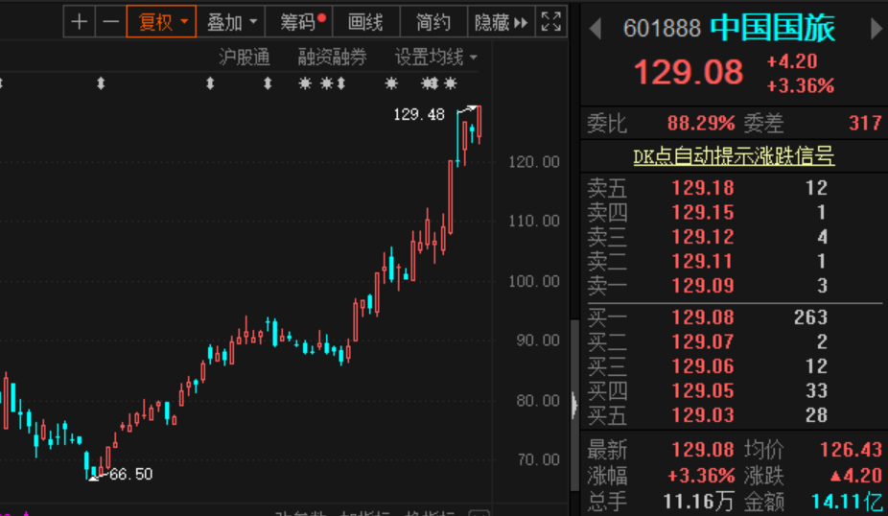
Task: Click the 买一 bid price 129.08 row
Action: click(x=734, y=317)
